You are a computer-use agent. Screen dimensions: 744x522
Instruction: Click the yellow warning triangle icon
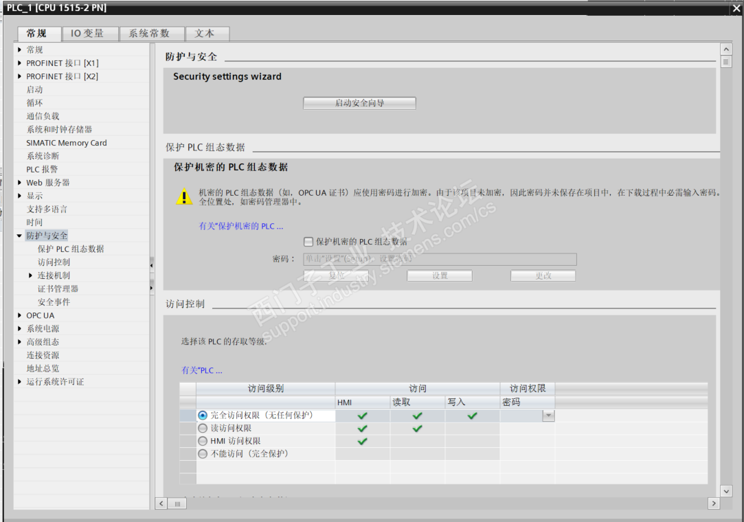click(x=184, y=196)
